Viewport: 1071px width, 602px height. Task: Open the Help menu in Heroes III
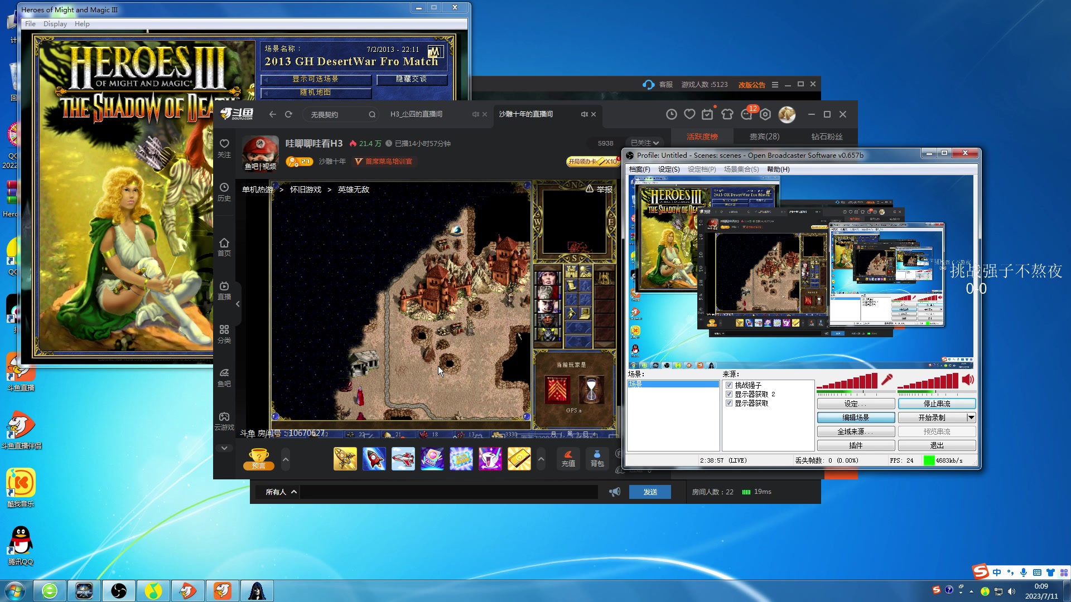pos(82,24)
